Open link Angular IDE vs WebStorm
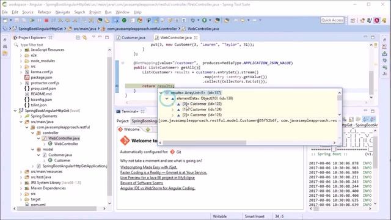The image size is (391, 220). tap(158, 188)
